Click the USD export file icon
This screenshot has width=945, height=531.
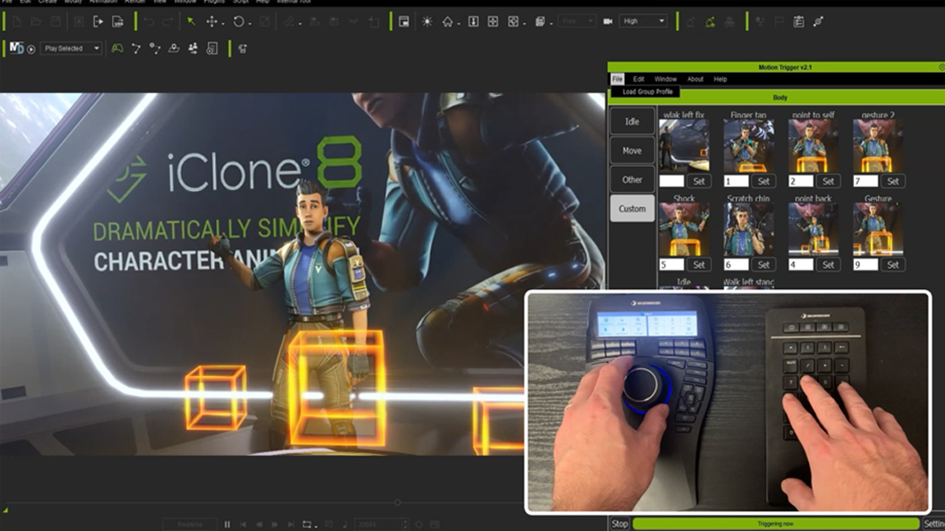(117, 21)
